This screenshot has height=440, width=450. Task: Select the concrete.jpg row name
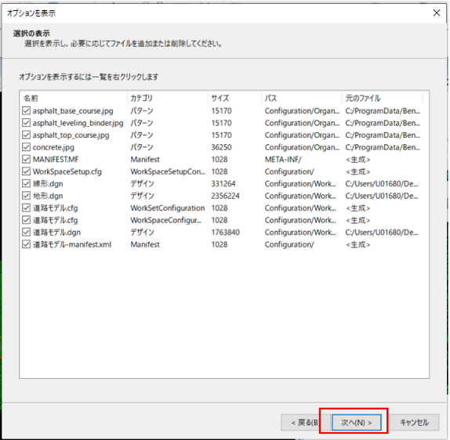tap(53, 147)
